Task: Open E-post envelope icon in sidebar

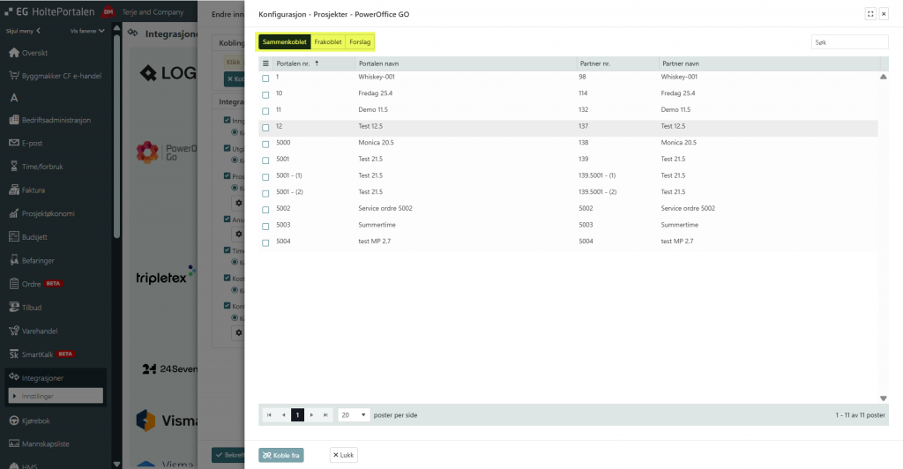Action: tap(14, 143)
